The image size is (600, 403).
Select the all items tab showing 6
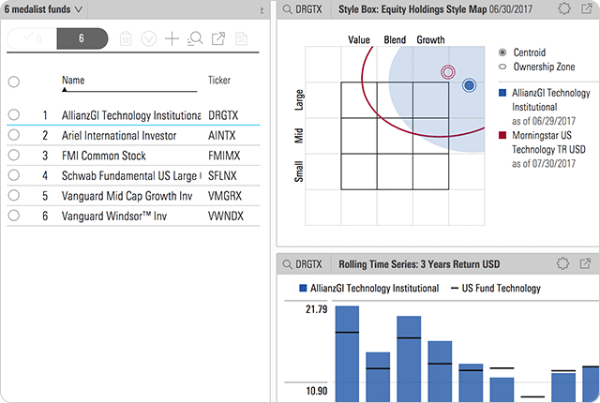(81, 38)
